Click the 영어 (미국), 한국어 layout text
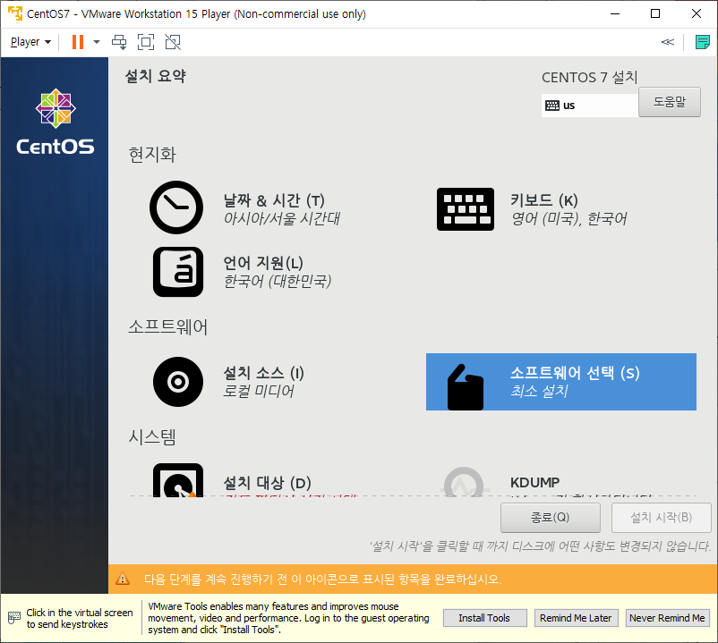 pyautogui.click(x=568, y=218)
